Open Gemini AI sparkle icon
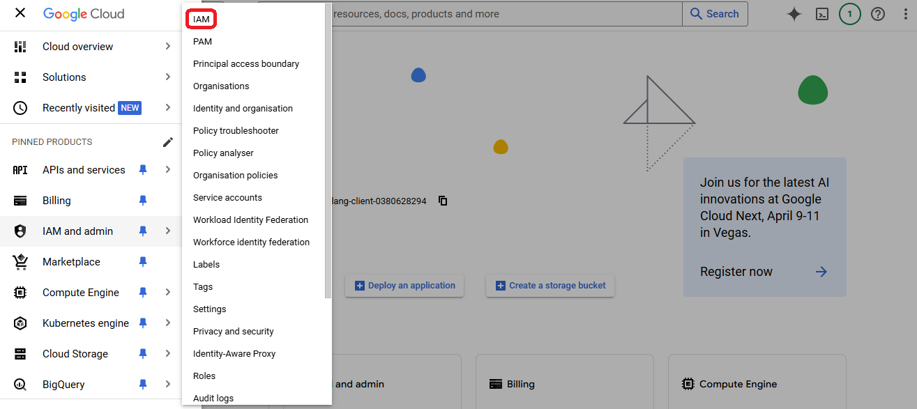 pyautogui.click(x=794, y=14)
